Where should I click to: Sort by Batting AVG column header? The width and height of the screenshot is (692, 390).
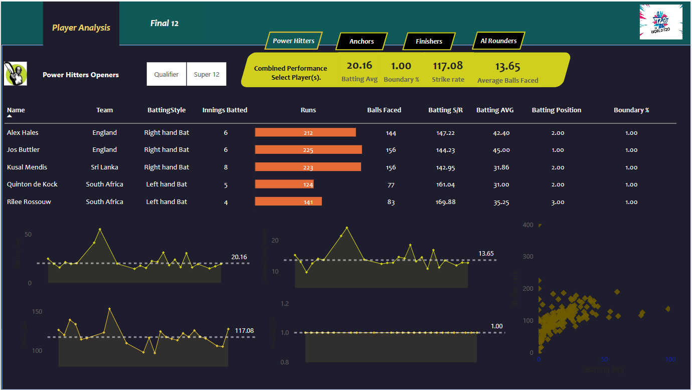[x=495, y=110]
